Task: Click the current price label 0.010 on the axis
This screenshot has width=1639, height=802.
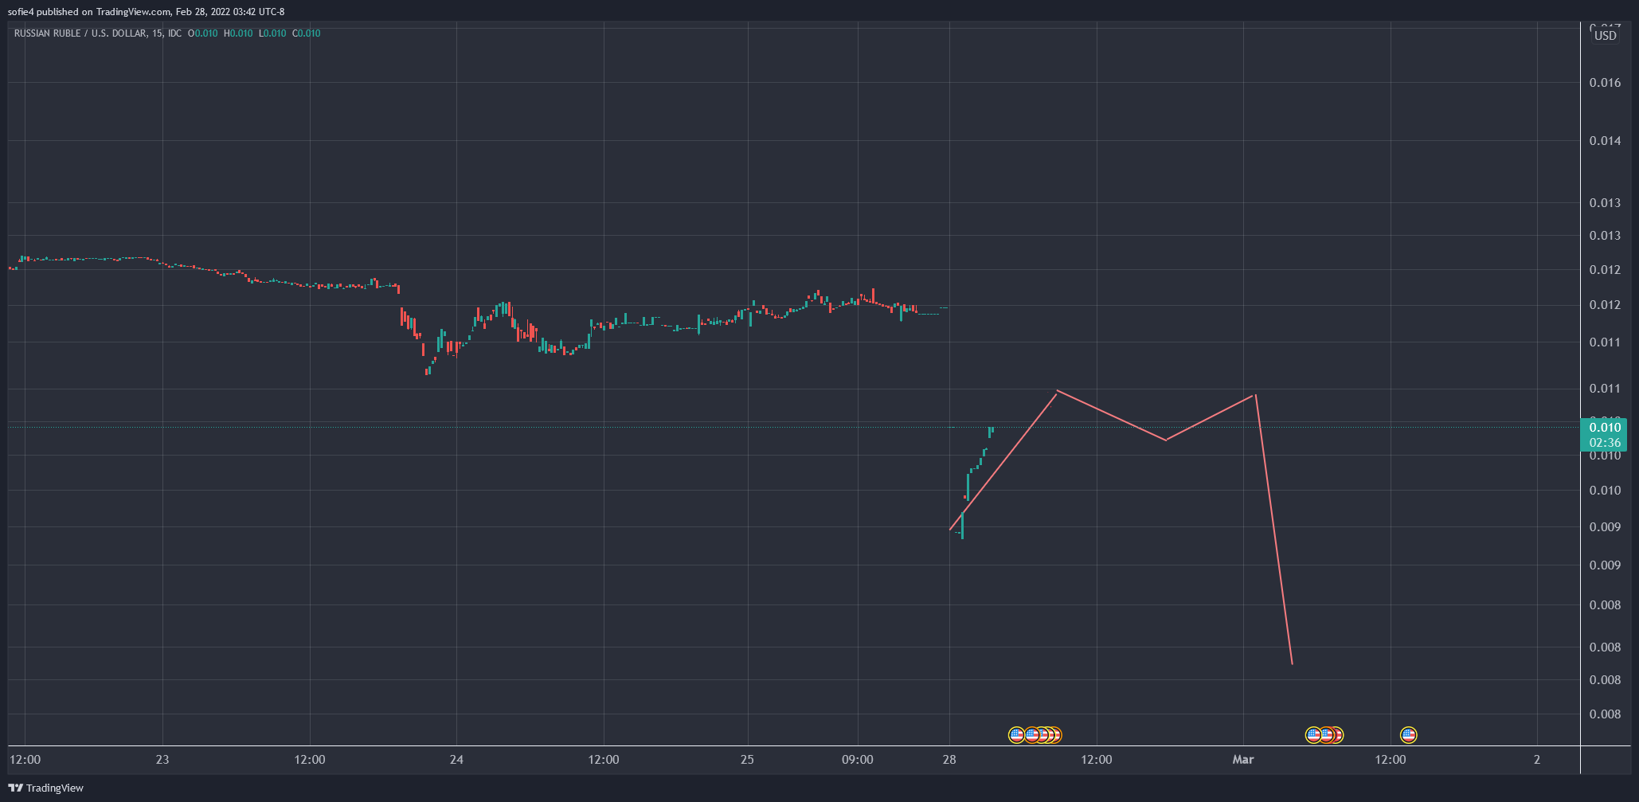Action: tap(1605, 428)
